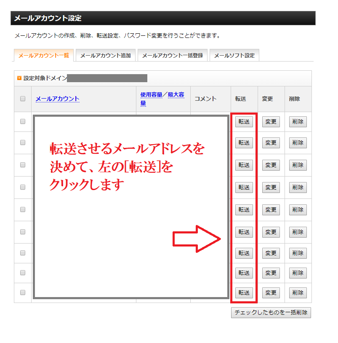The image size is (338, 343).
Task: Click the 削除 button in the second row
Action: 298,142
